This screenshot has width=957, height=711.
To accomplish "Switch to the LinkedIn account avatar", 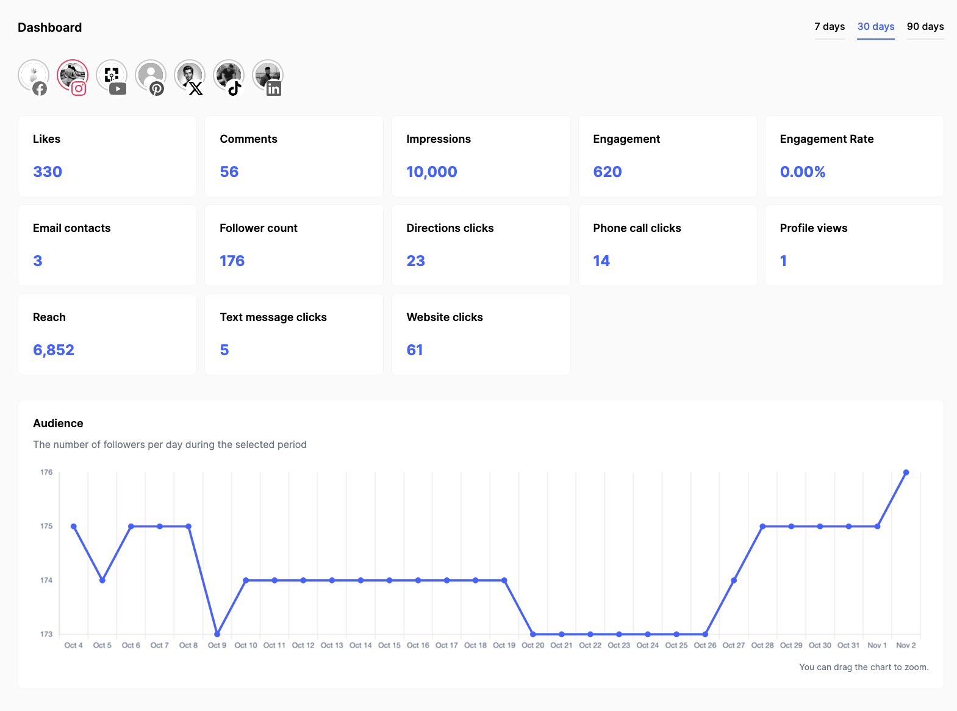I will click(x=268, y=76).
